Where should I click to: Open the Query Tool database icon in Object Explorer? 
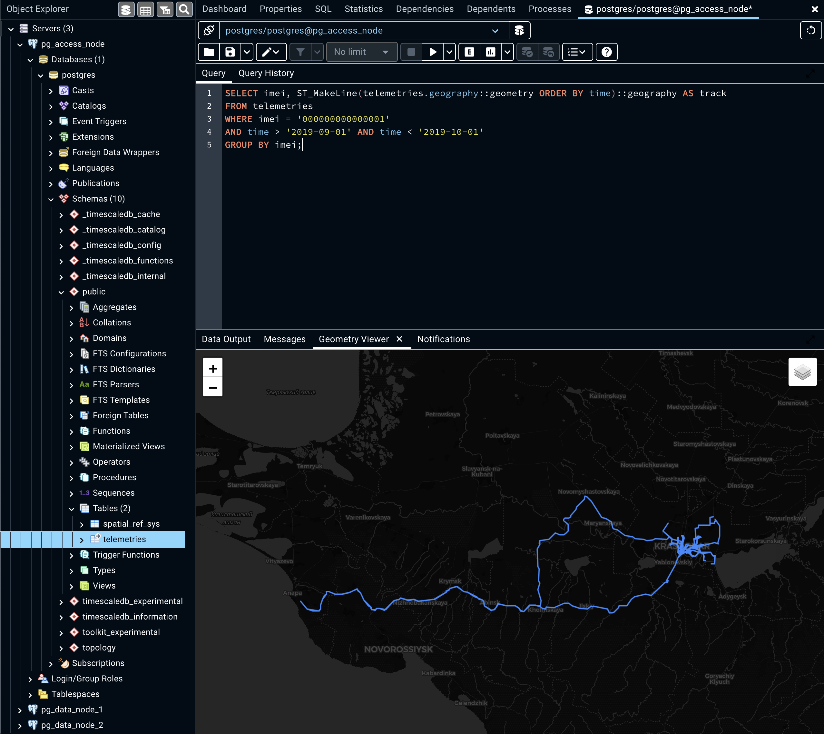pos(126,9)
